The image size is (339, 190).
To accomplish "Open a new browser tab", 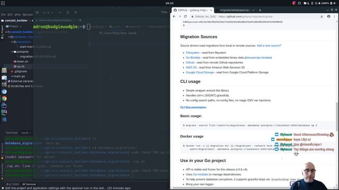I will click(x=260, y=10).
